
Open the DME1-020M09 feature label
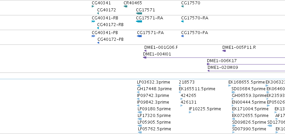(223, 68)
